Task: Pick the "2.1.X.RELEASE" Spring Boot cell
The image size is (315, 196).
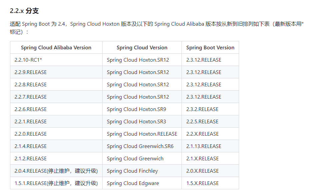Action: [x=210, y=158]
